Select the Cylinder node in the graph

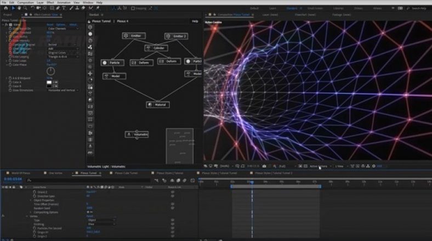[156, 48]
